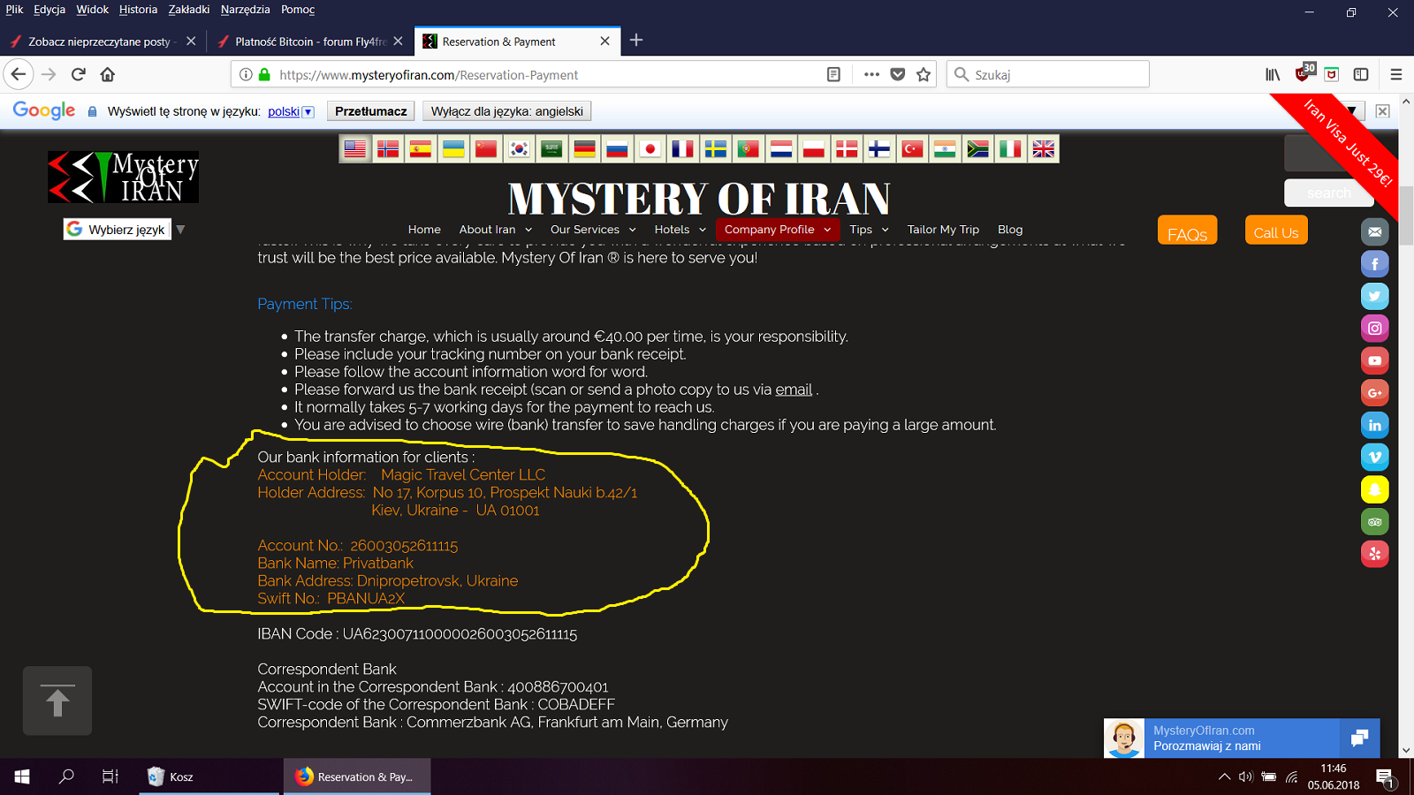This screenshot has width=1414, height=795.
Task: Open the Vimeo social icon
Action: tap(1375, 458)
